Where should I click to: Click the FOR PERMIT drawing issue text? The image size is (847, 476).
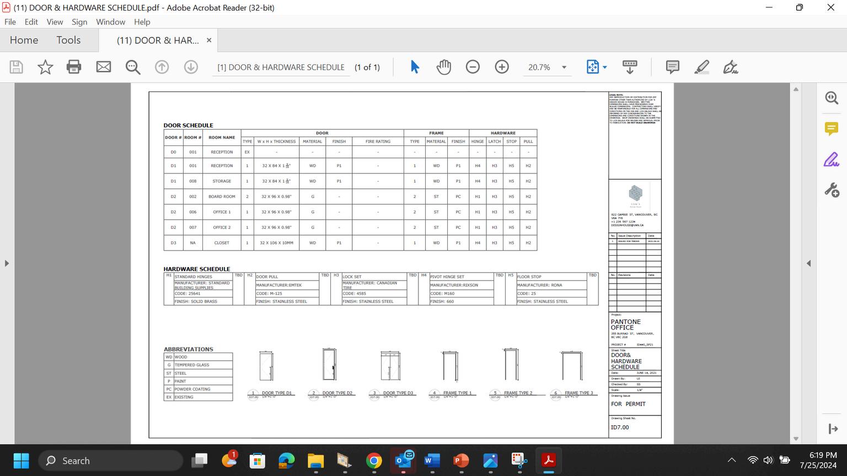pos(628,404)
